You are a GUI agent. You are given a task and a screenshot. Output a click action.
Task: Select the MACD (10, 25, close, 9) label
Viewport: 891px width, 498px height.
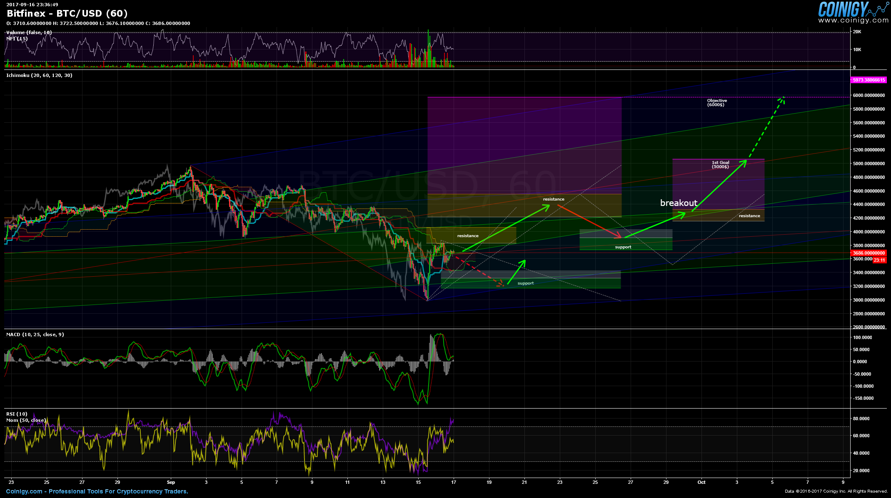click(35, 334)
